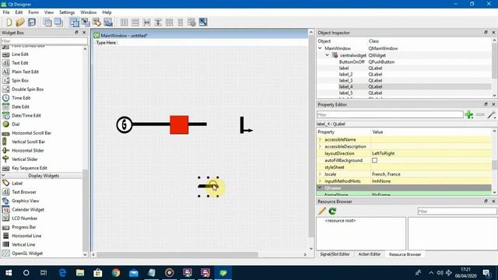The width and height of the screenshot is (498, 280).
Task: Select label_2 in Object Inspector
Action: (x=345, y=75)
